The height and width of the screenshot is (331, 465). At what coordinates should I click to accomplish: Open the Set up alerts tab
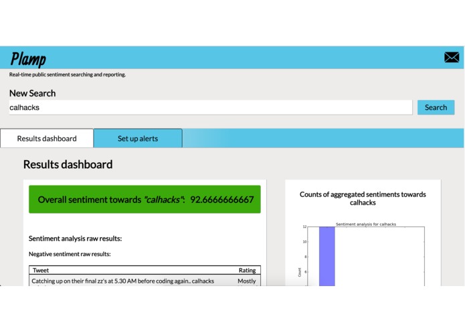[138, 138]
